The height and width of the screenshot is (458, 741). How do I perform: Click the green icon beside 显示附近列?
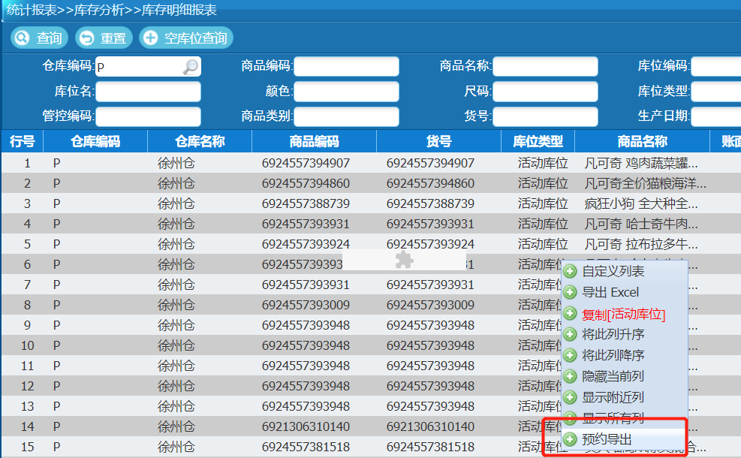click(571, 397)
